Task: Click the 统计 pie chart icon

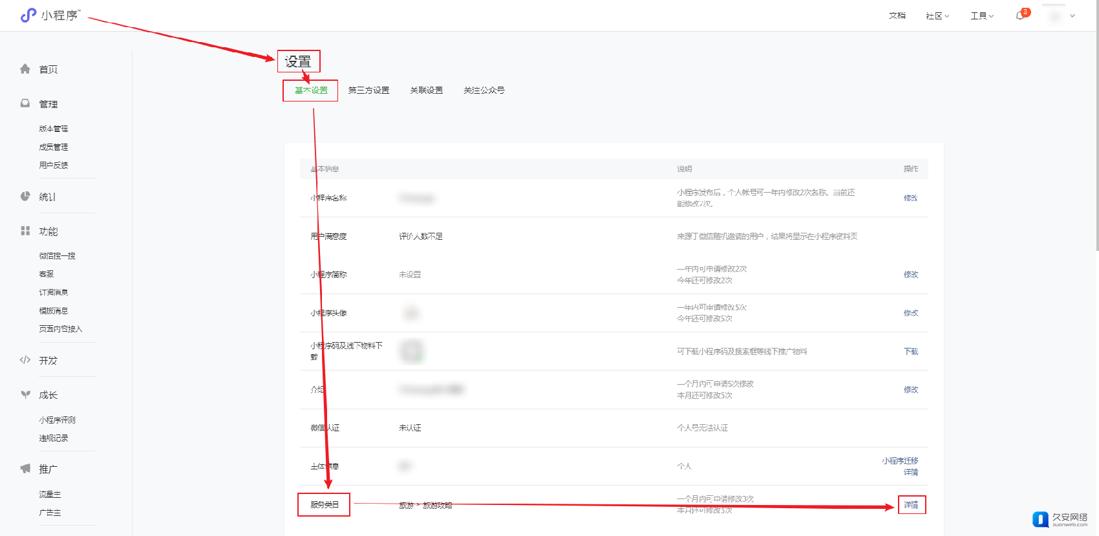Action: [x=25, y=197]
